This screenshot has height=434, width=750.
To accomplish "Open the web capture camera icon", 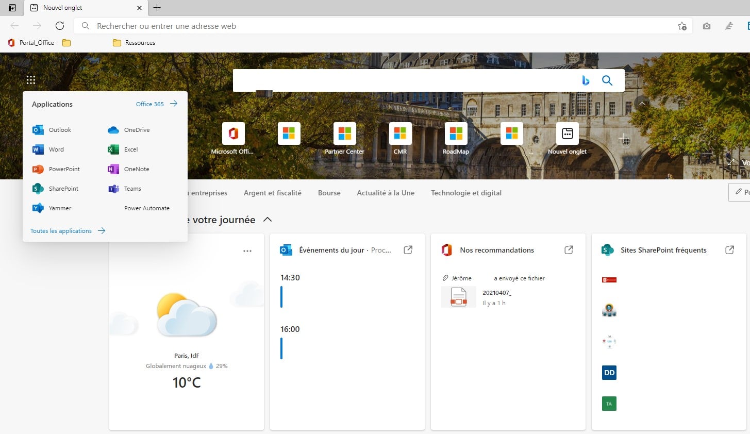I will click(x=707, y=26).
